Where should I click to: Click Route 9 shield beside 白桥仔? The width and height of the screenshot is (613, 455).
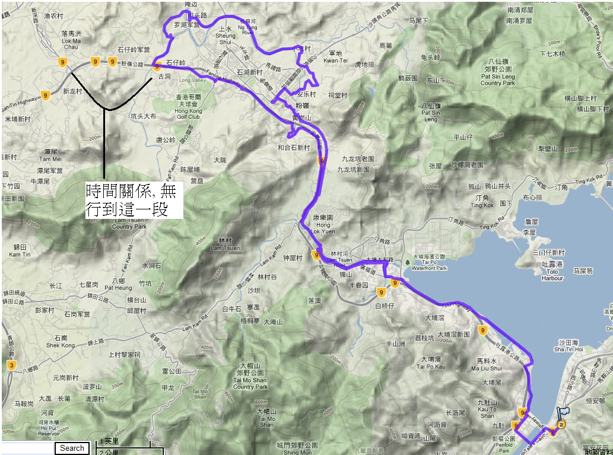point(381,292)
